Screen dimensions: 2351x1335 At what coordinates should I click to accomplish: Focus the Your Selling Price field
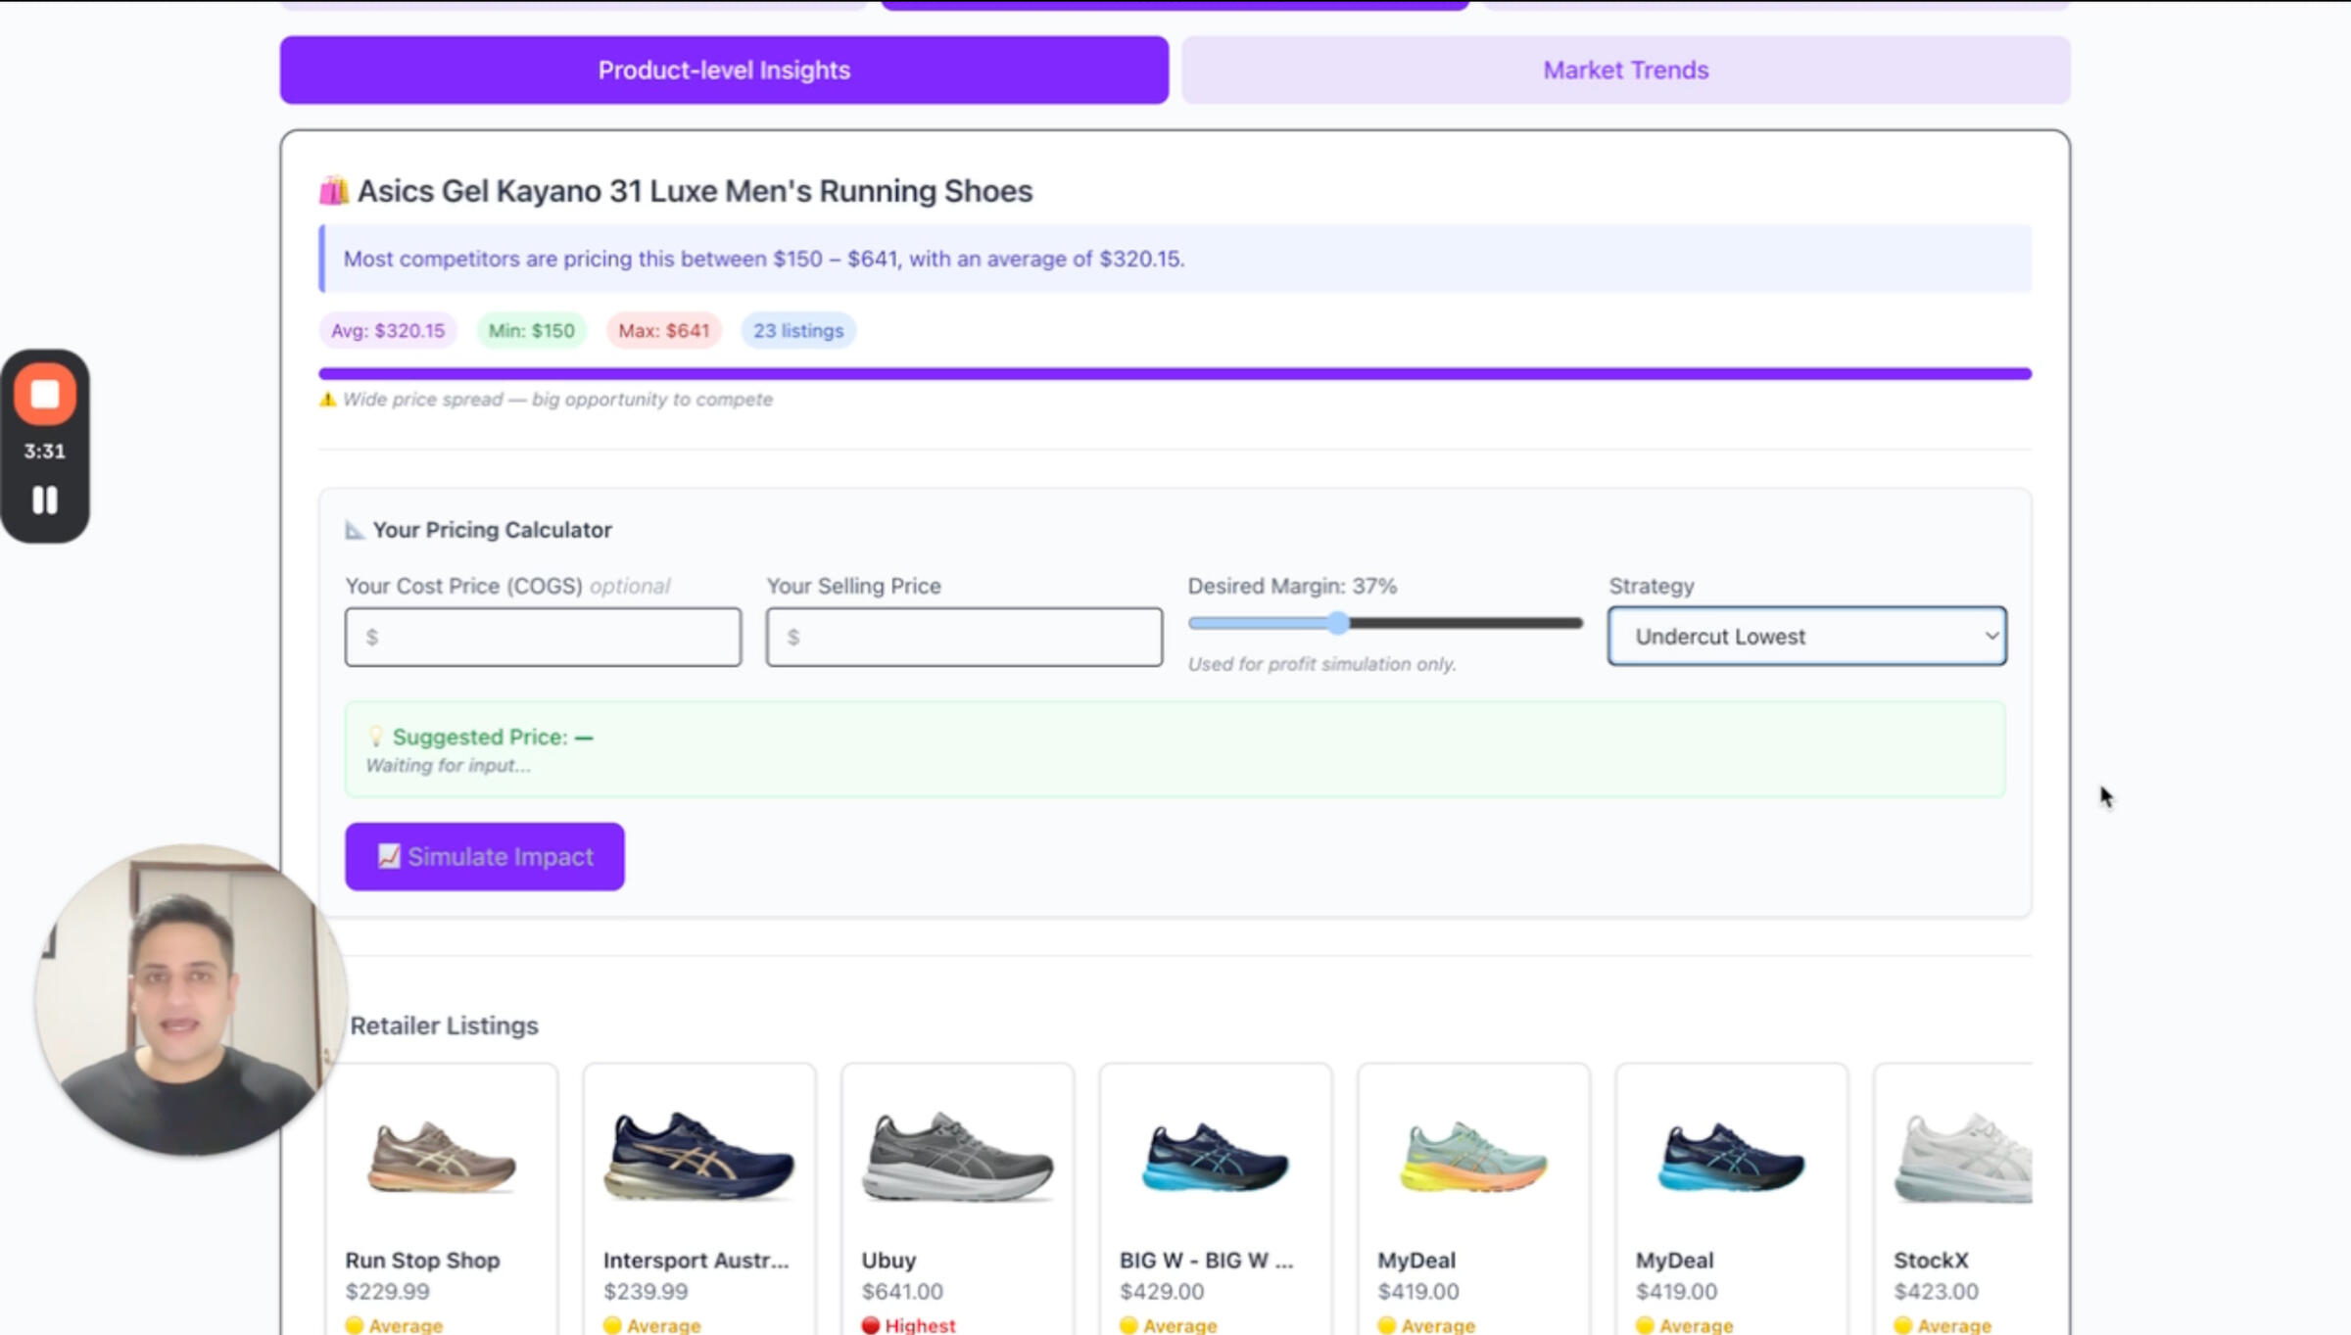pos(964,638)
